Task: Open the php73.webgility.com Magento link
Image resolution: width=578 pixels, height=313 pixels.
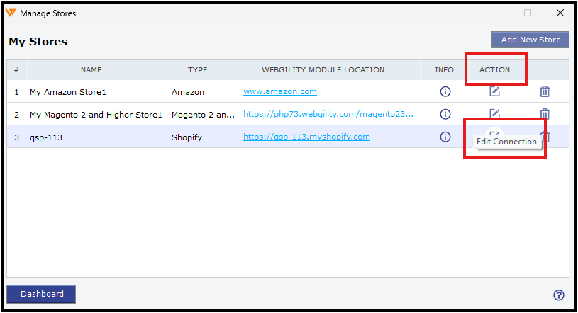Action: (x=328, y=114)
